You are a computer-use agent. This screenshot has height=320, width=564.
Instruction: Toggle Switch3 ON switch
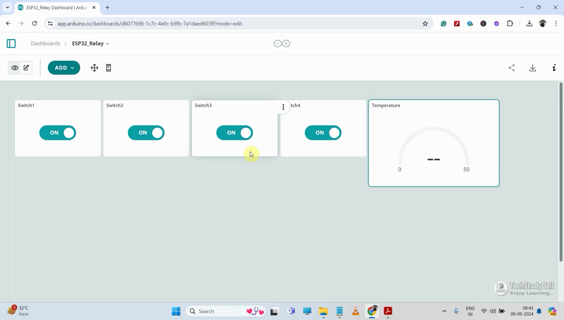pos(235,133)
